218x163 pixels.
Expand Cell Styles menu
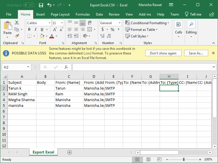(137, 36)
